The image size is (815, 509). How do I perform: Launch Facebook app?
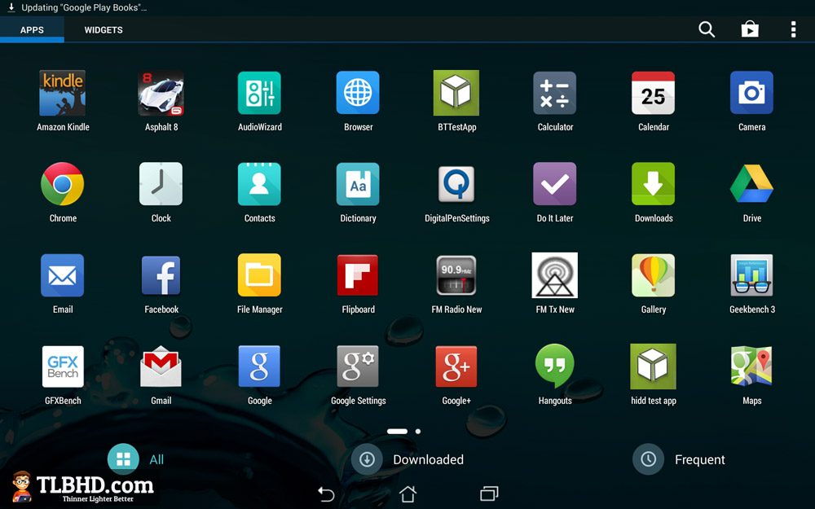(x=161, y=275)
